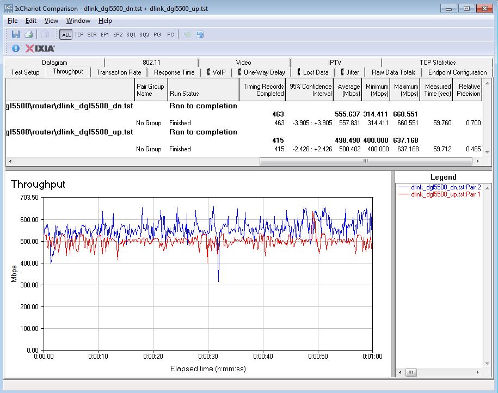This screenshot has width=498, height=393.
Task: Select legend entry dlink_dgl5500_dn.tst:Pair 2
Action: tap(440, 187)
